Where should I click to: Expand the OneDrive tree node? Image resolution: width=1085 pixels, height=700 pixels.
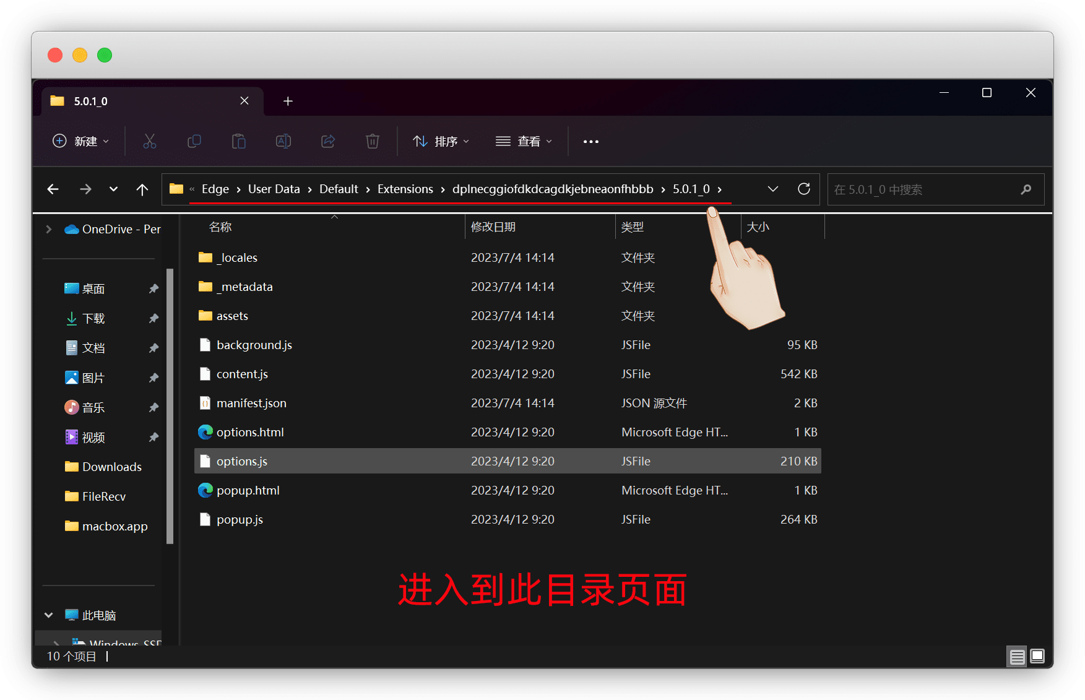point(49,230)
